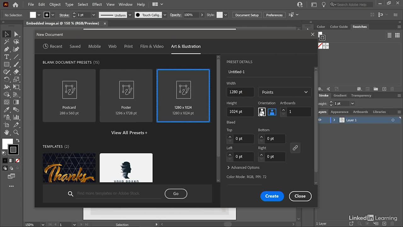Select the Postcard preset
Image resolution: width=403 pixels, height=227 pixels.
pyautogui.click(x=69, y=96)
